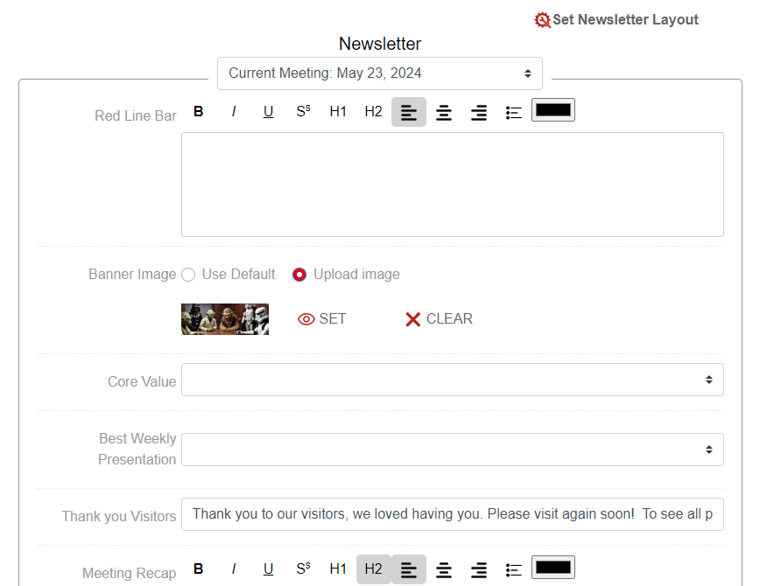Click the Thank you Visitors text field

(x=452, y=514)
